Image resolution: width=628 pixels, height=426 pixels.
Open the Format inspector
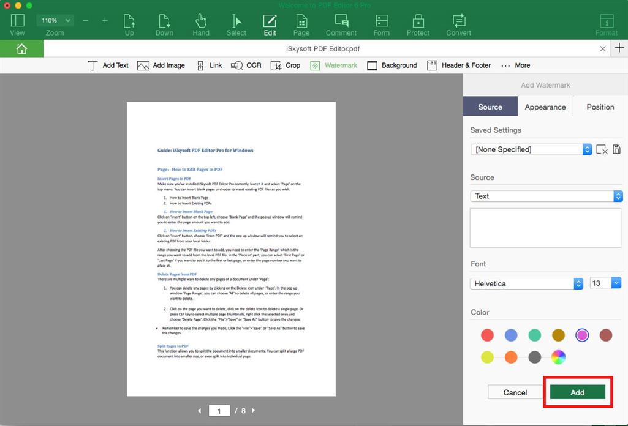pos(607,25)
